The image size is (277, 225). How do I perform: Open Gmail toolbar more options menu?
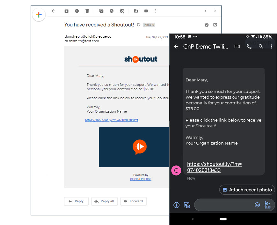156,11
